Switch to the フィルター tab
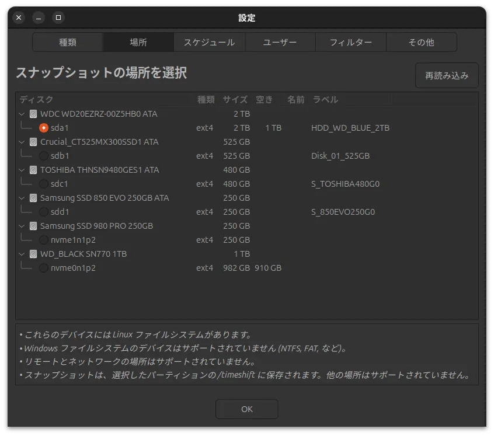Viewport: 494px width, 436px height. pyautogui.click(x=351, y=42)
